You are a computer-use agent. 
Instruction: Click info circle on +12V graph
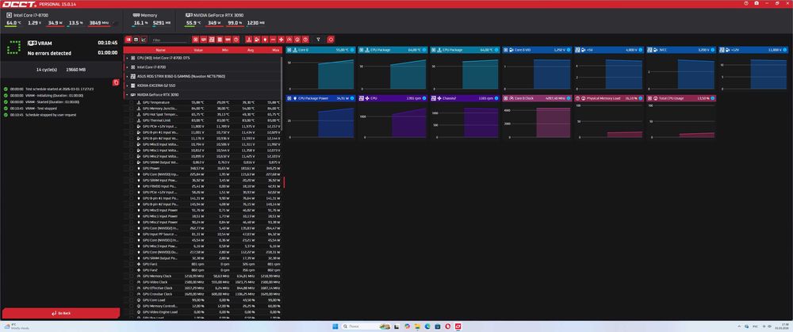785,50
